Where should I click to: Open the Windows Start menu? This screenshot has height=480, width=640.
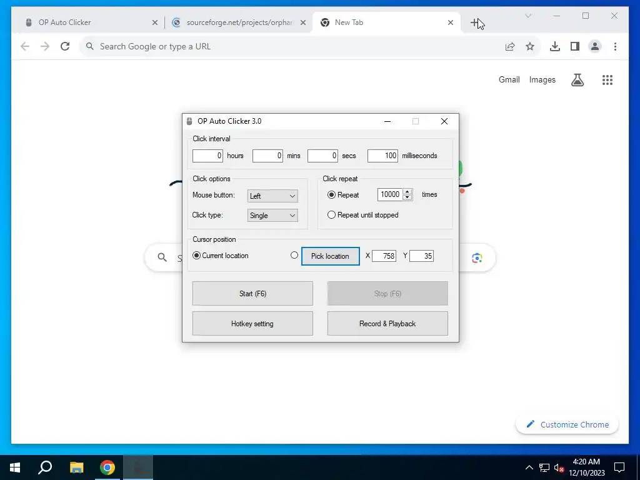15,467
